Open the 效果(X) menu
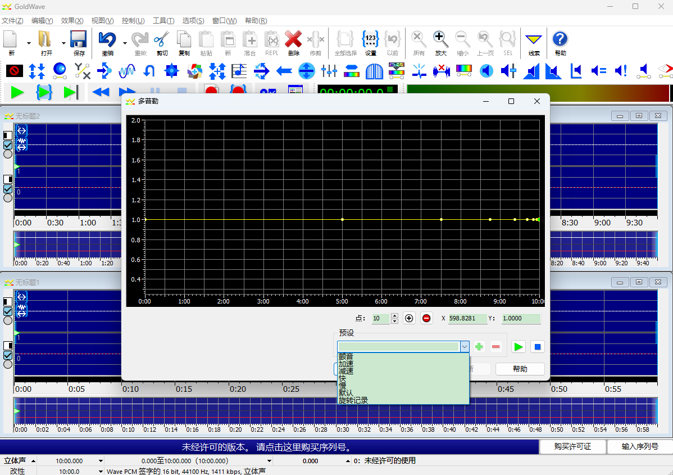The height and width of the screenshot is (475, 673). pyautogui.click(x=72, y=21)
